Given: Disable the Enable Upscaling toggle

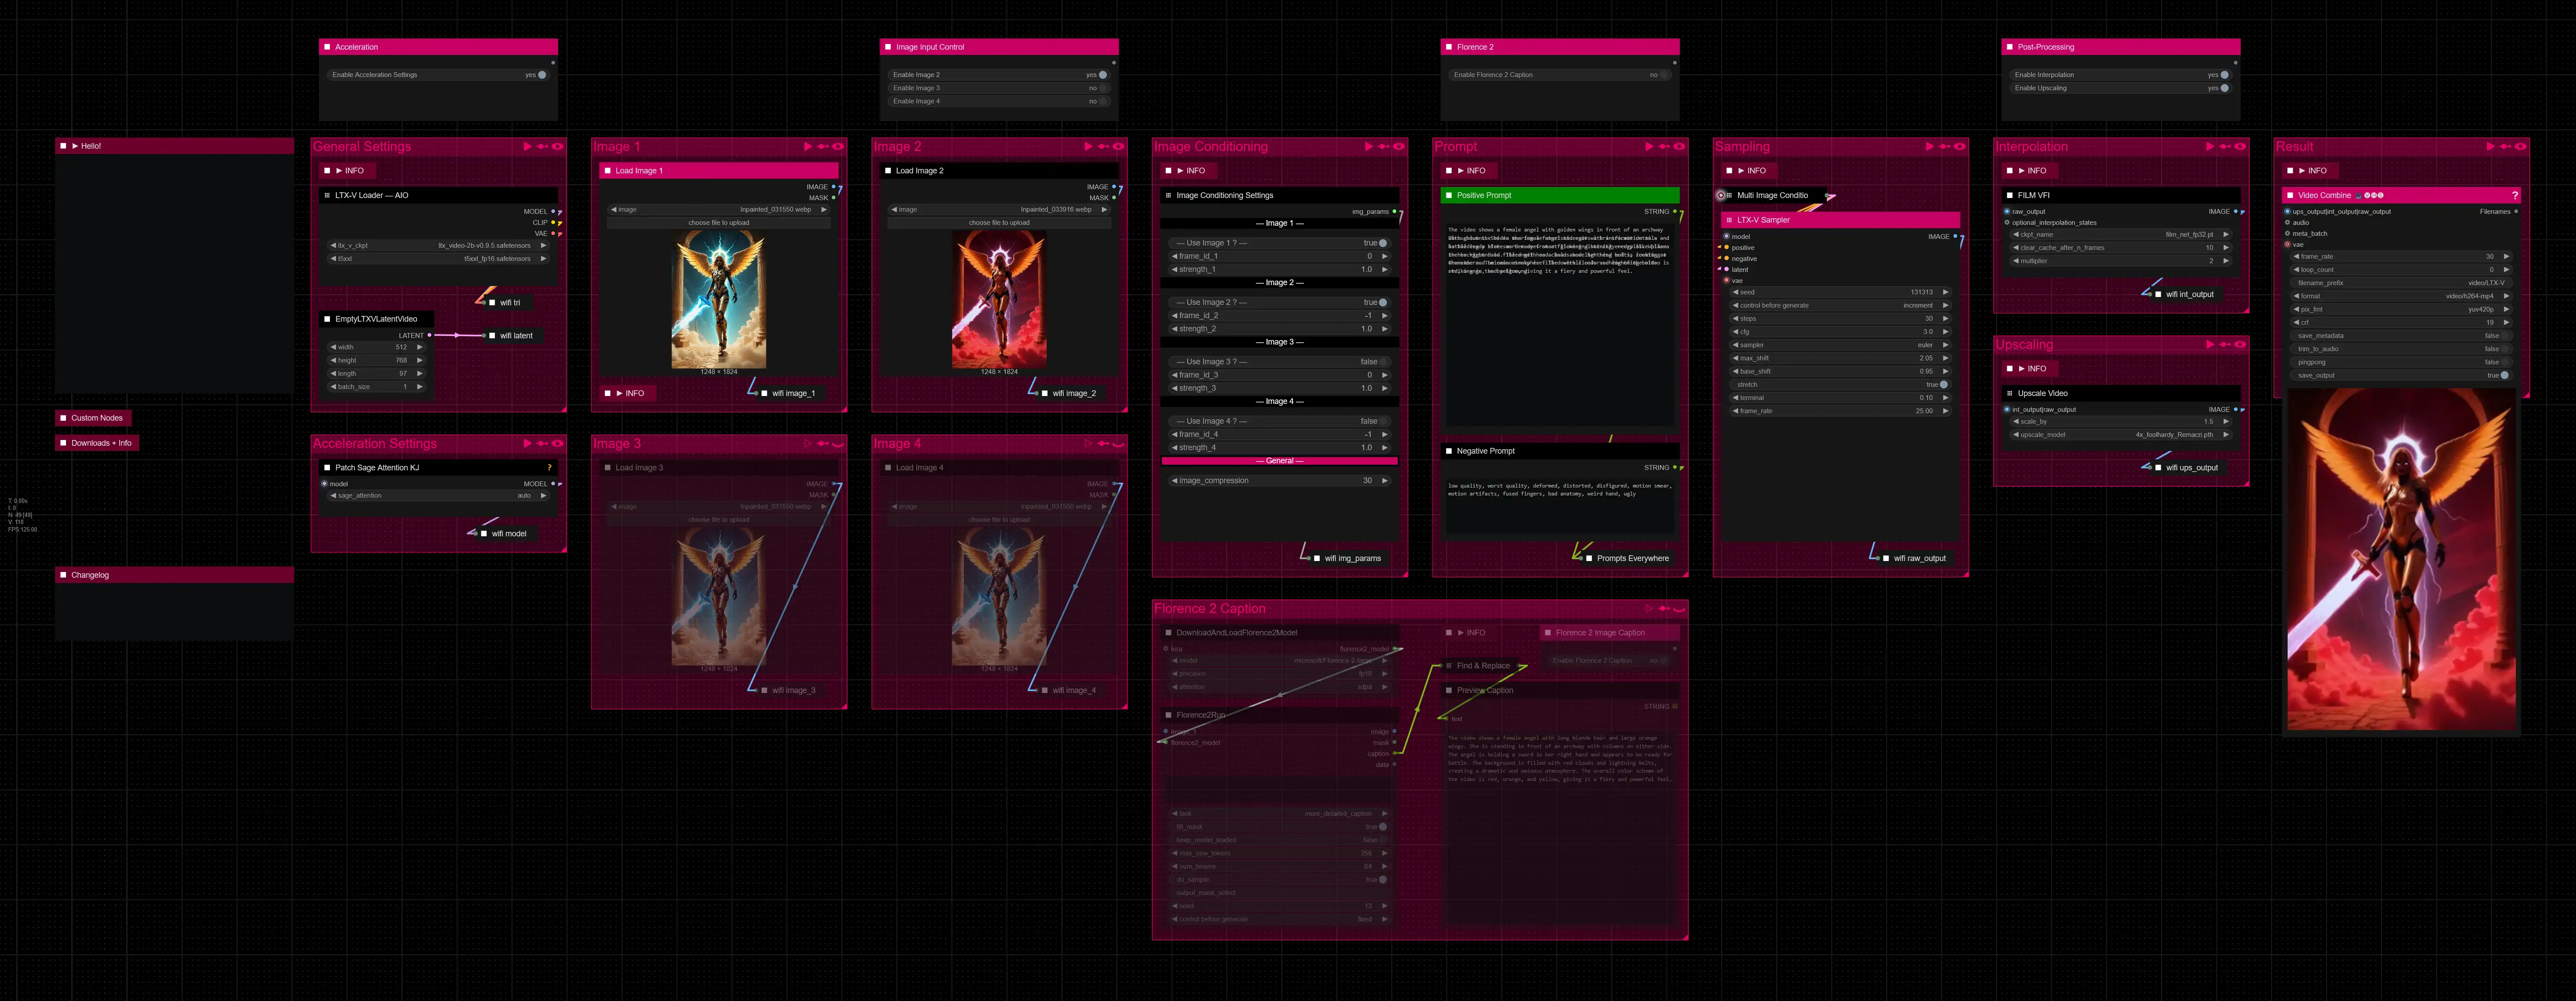Looking at the screenshot, I should 2224,88.
